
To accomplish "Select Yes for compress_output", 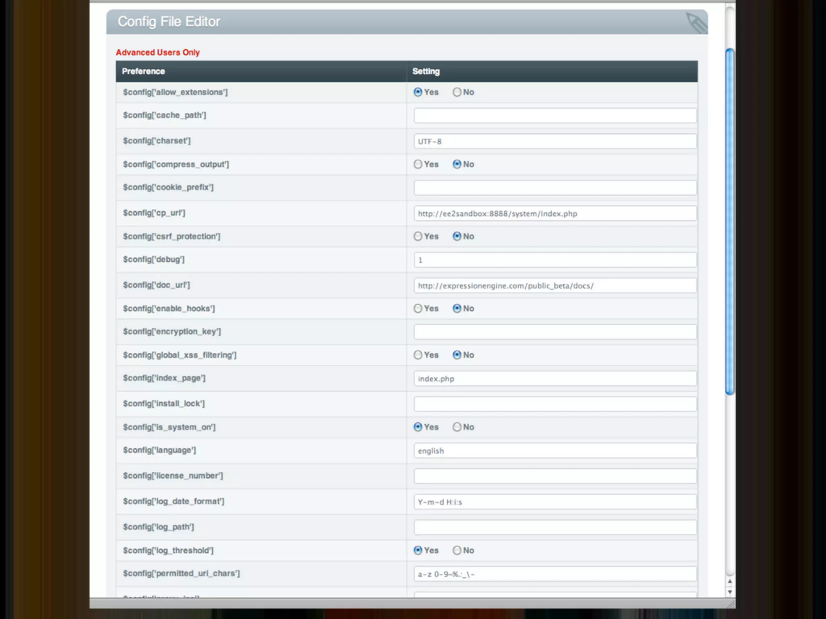I will point(418,164).
